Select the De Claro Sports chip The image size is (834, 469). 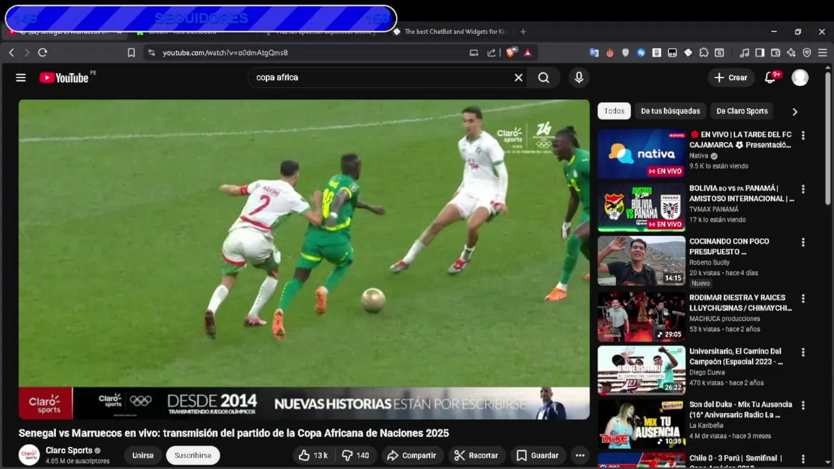click(742, 111)
